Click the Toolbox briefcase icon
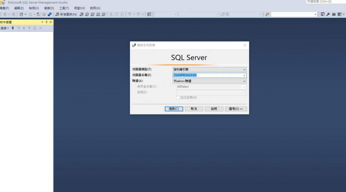346x192 pixels. point(333,14)
